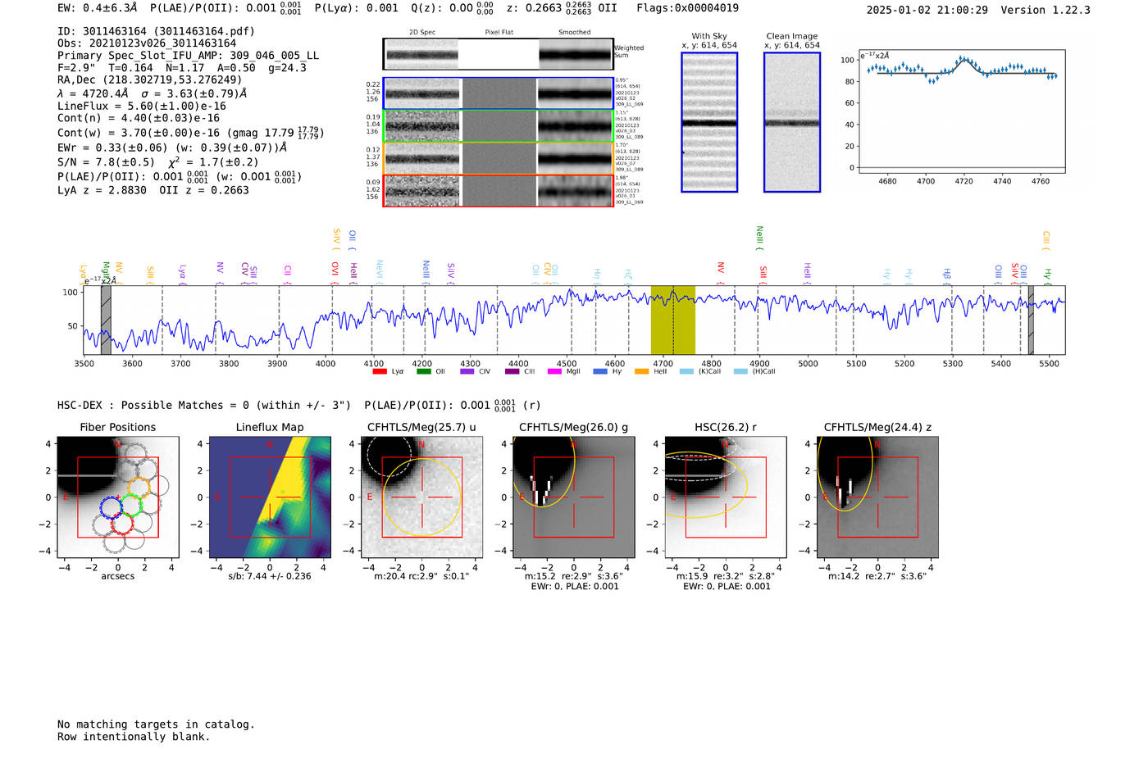Viewport: 1148px width, 781px height.
Task: Select the With Sky cutout image
Action: (x=709, y=122)
